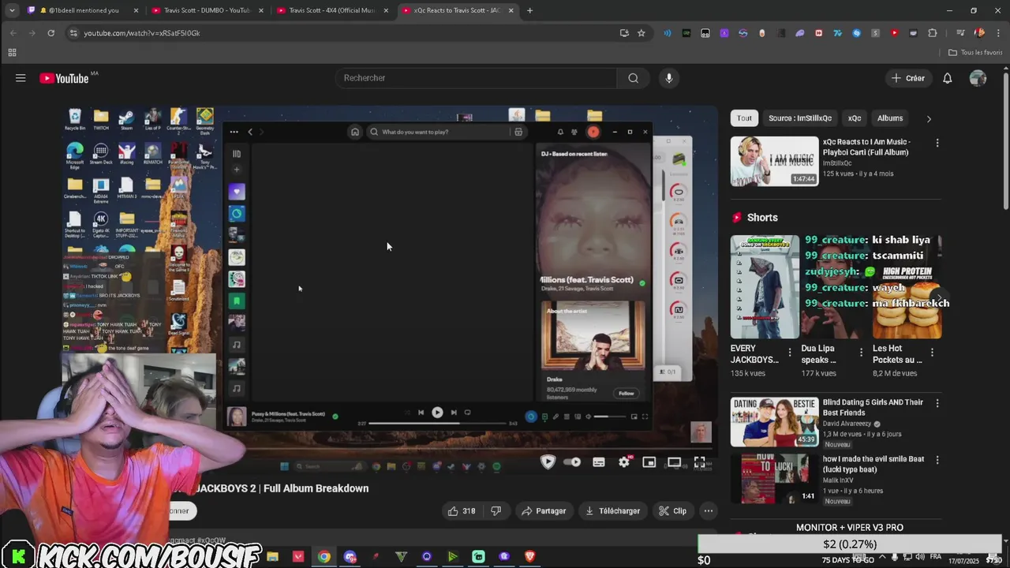Open the YouTube hamburger guide menu
This screenshot has width=1010, height=568.
[21, 78]
